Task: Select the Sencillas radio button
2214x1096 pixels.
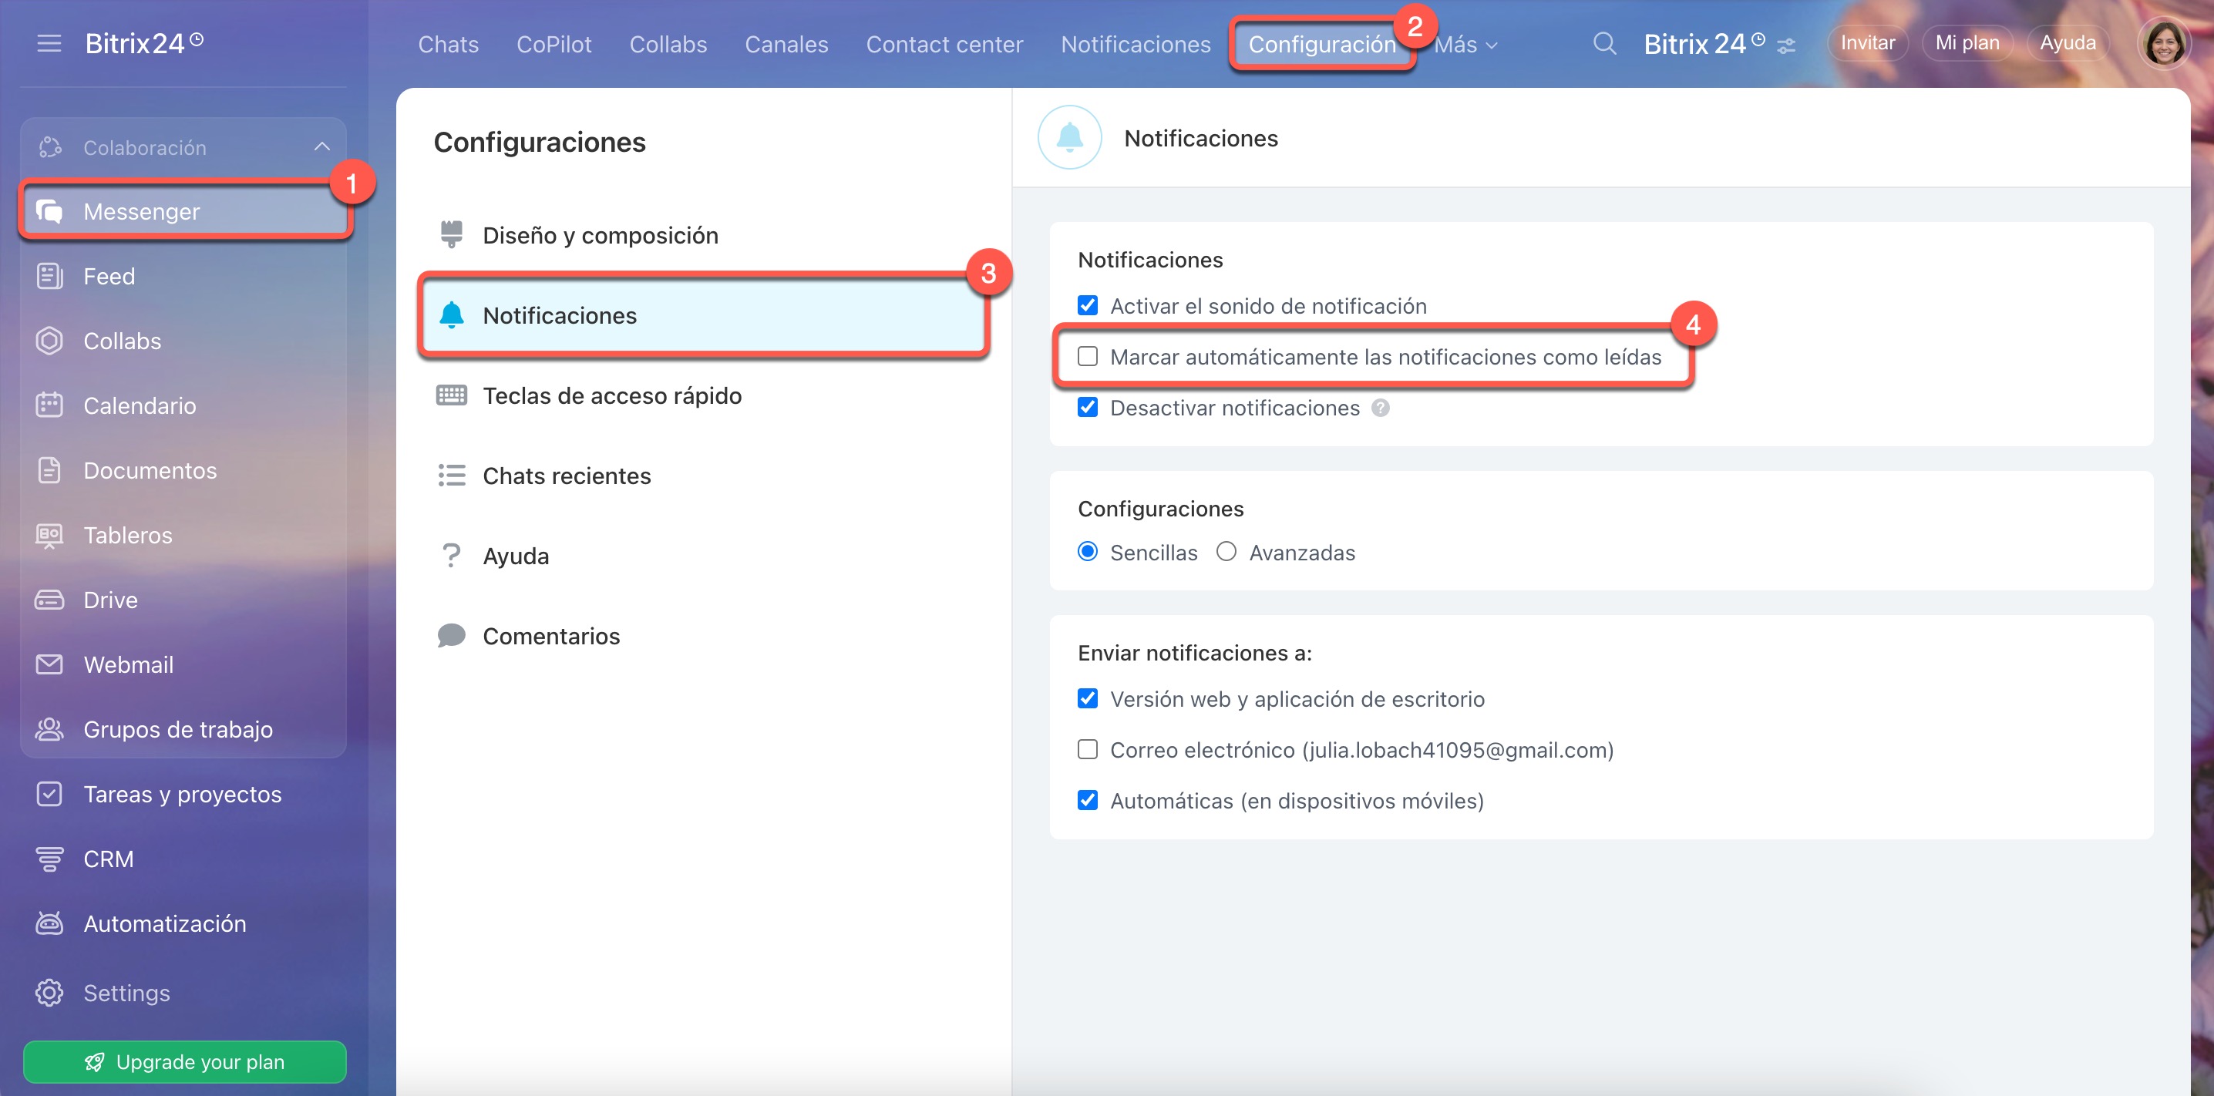Action: (1087, 551)
